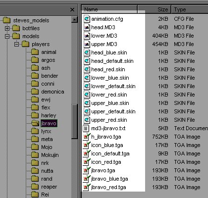
Task: Select the Mokujin folder
Action: click(50, 155)
